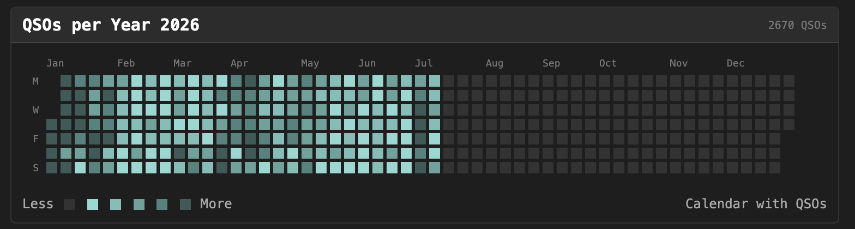Click the 'QSOs per Year 2026' heading
This screenshot has height=229, width=855.
click(x=111, y=25)
